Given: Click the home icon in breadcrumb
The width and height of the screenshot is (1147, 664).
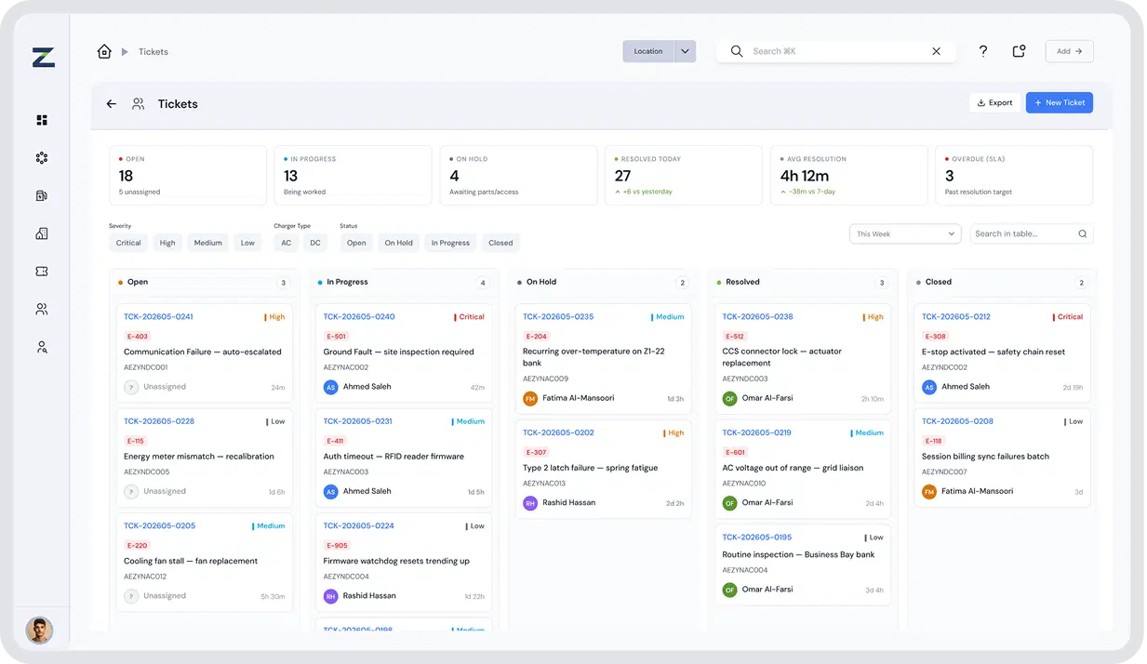Looking at the screenshot, I should [x=104, y=51].
